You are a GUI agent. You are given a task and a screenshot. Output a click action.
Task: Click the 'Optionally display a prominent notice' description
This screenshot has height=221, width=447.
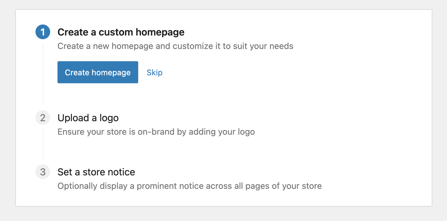pos(189,186)
